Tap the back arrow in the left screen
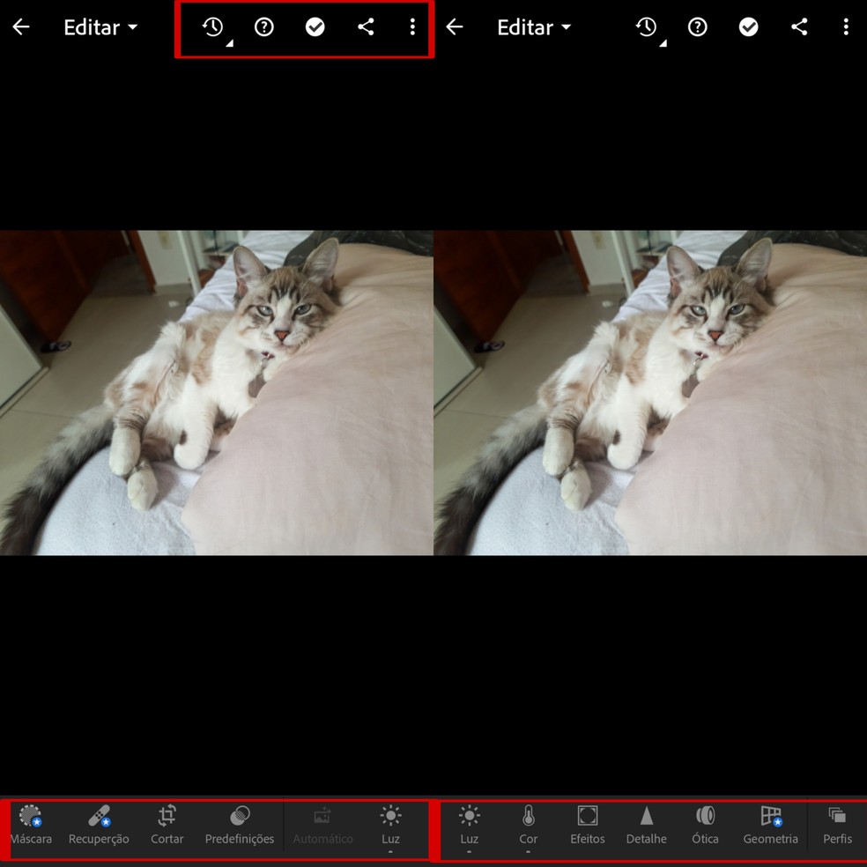 21,26
